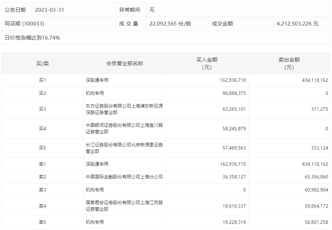Image resolution: width=332 pixels, height=230 pixels.
Task: Click the 买入金额 (元) column header
Action: coord(207,64)
